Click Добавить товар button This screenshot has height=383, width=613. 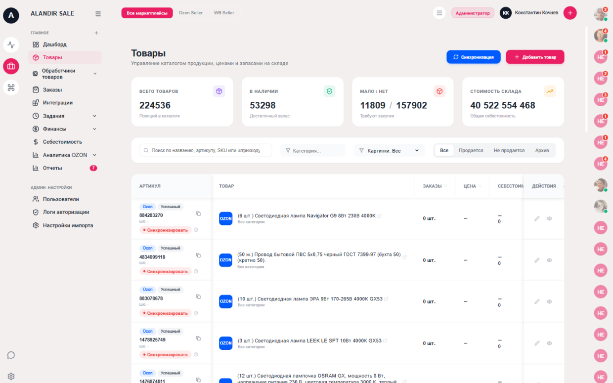[x=535, y=57]
